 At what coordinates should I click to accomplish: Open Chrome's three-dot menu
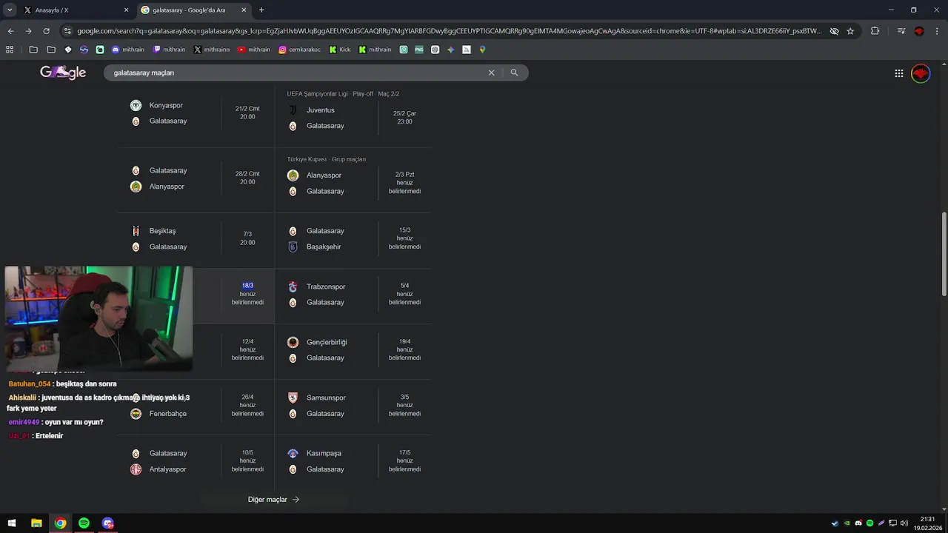[x=936, y=31]
